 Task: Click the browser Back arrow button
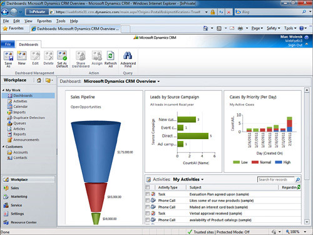coord(5,12)
